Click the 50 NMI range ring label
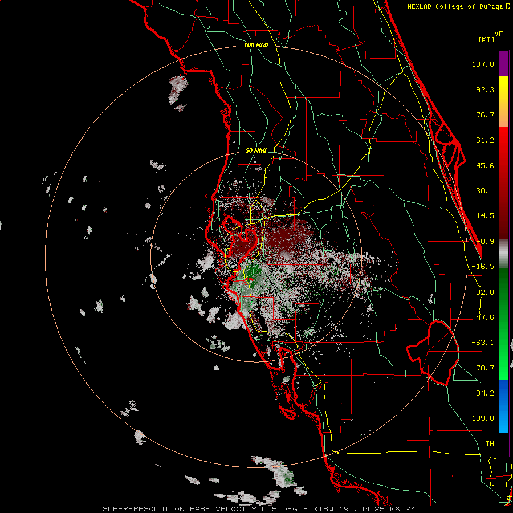 (256, 151)
